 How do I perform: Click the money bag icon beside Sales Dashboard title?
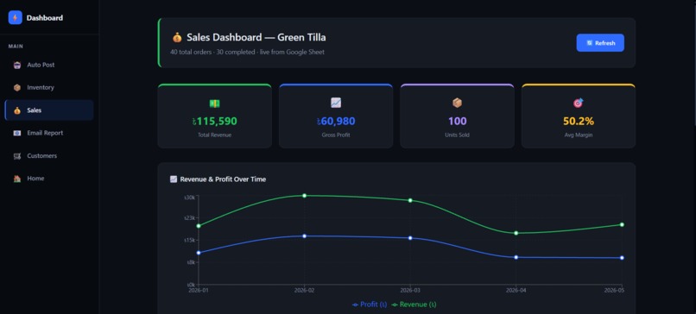click(177, 38)
